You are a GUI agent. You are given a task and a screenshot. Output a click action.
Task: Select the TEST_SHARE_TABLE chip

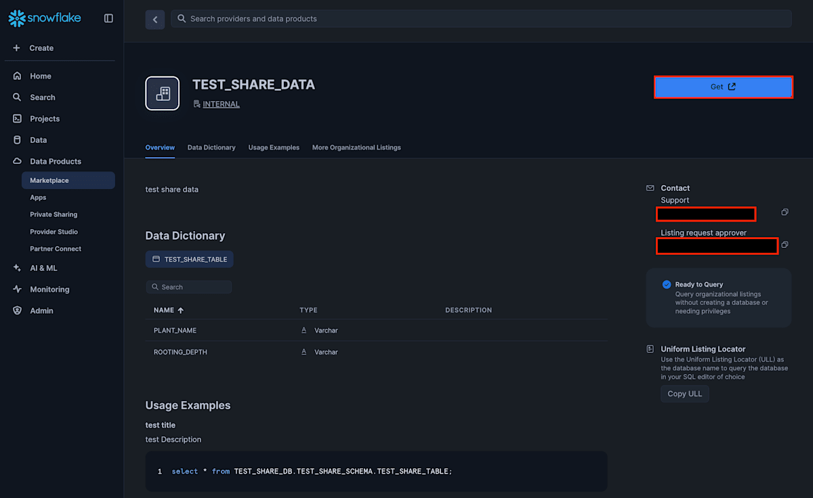(x=190, y=260)
